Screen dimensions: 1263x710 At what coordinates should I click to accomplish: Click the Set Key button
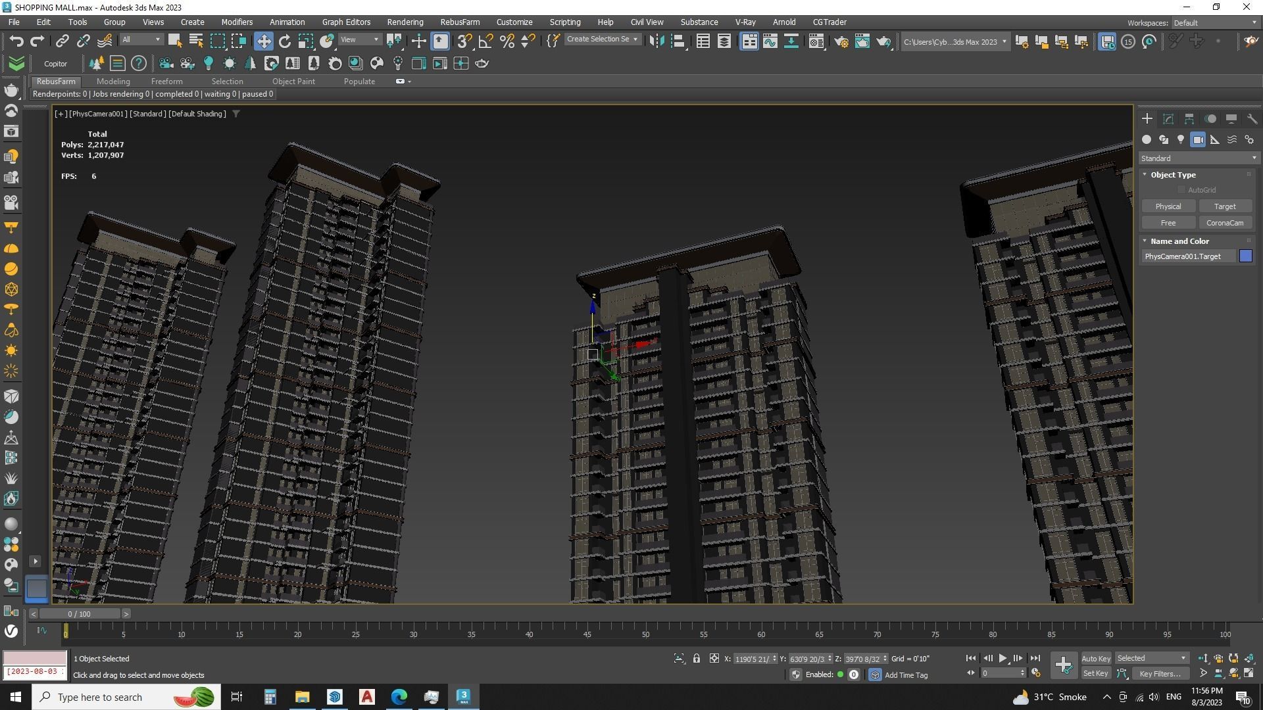tap(1095, 673)
